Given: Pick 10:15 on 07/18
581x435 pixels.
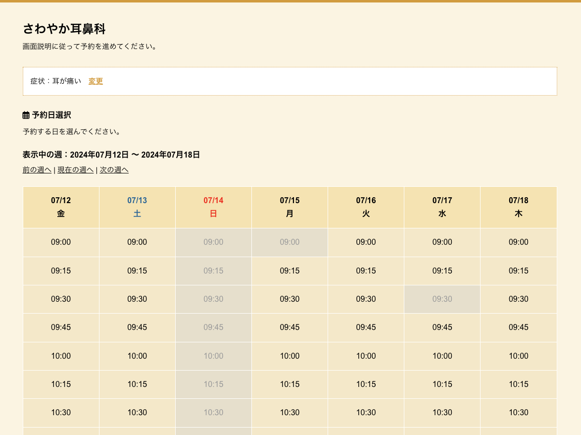Looking at the screenshot, I should (518, 384).
